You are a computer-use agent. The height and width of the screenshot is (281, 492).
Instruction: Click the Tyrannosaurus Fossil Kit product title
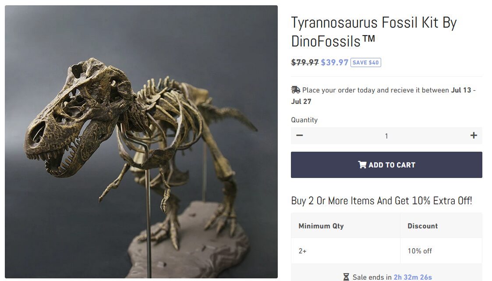374,32
